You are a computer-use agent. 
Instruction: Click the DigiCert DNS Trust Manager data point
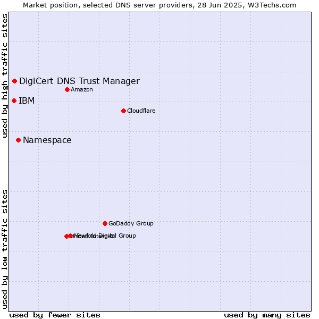tap(15, 81)
